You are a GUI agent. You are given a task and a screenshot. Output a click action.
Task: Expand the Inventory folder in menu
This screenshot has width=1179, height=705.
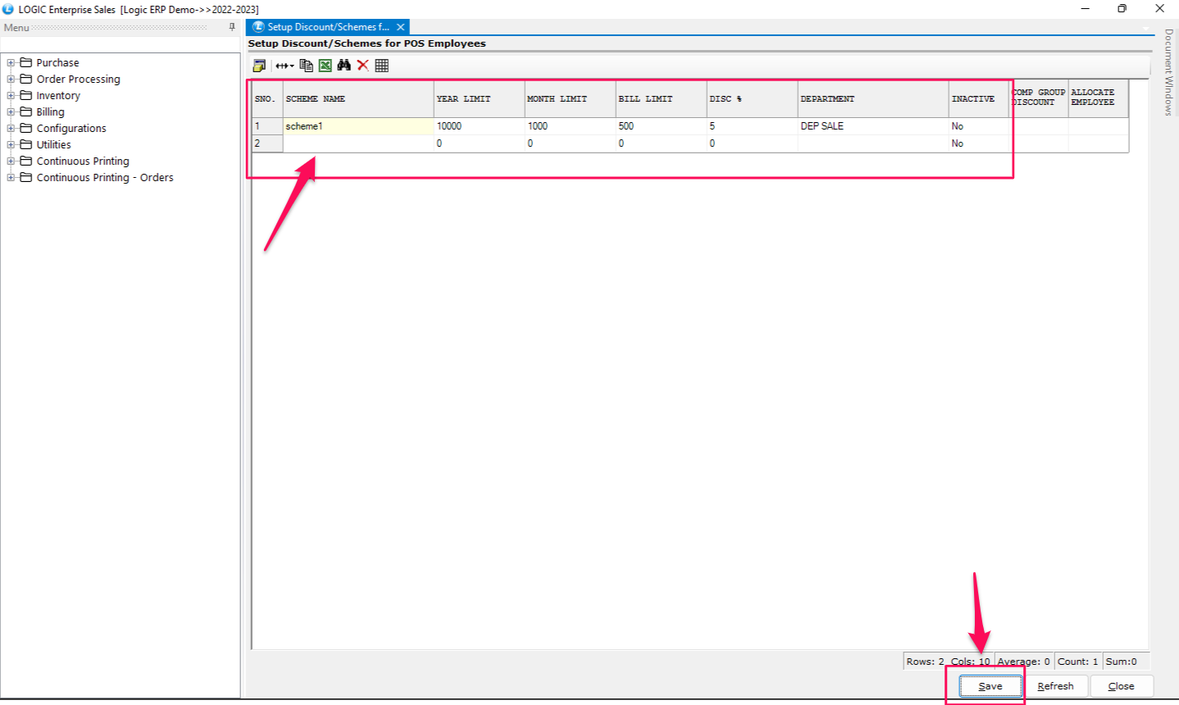coord(11,95)
